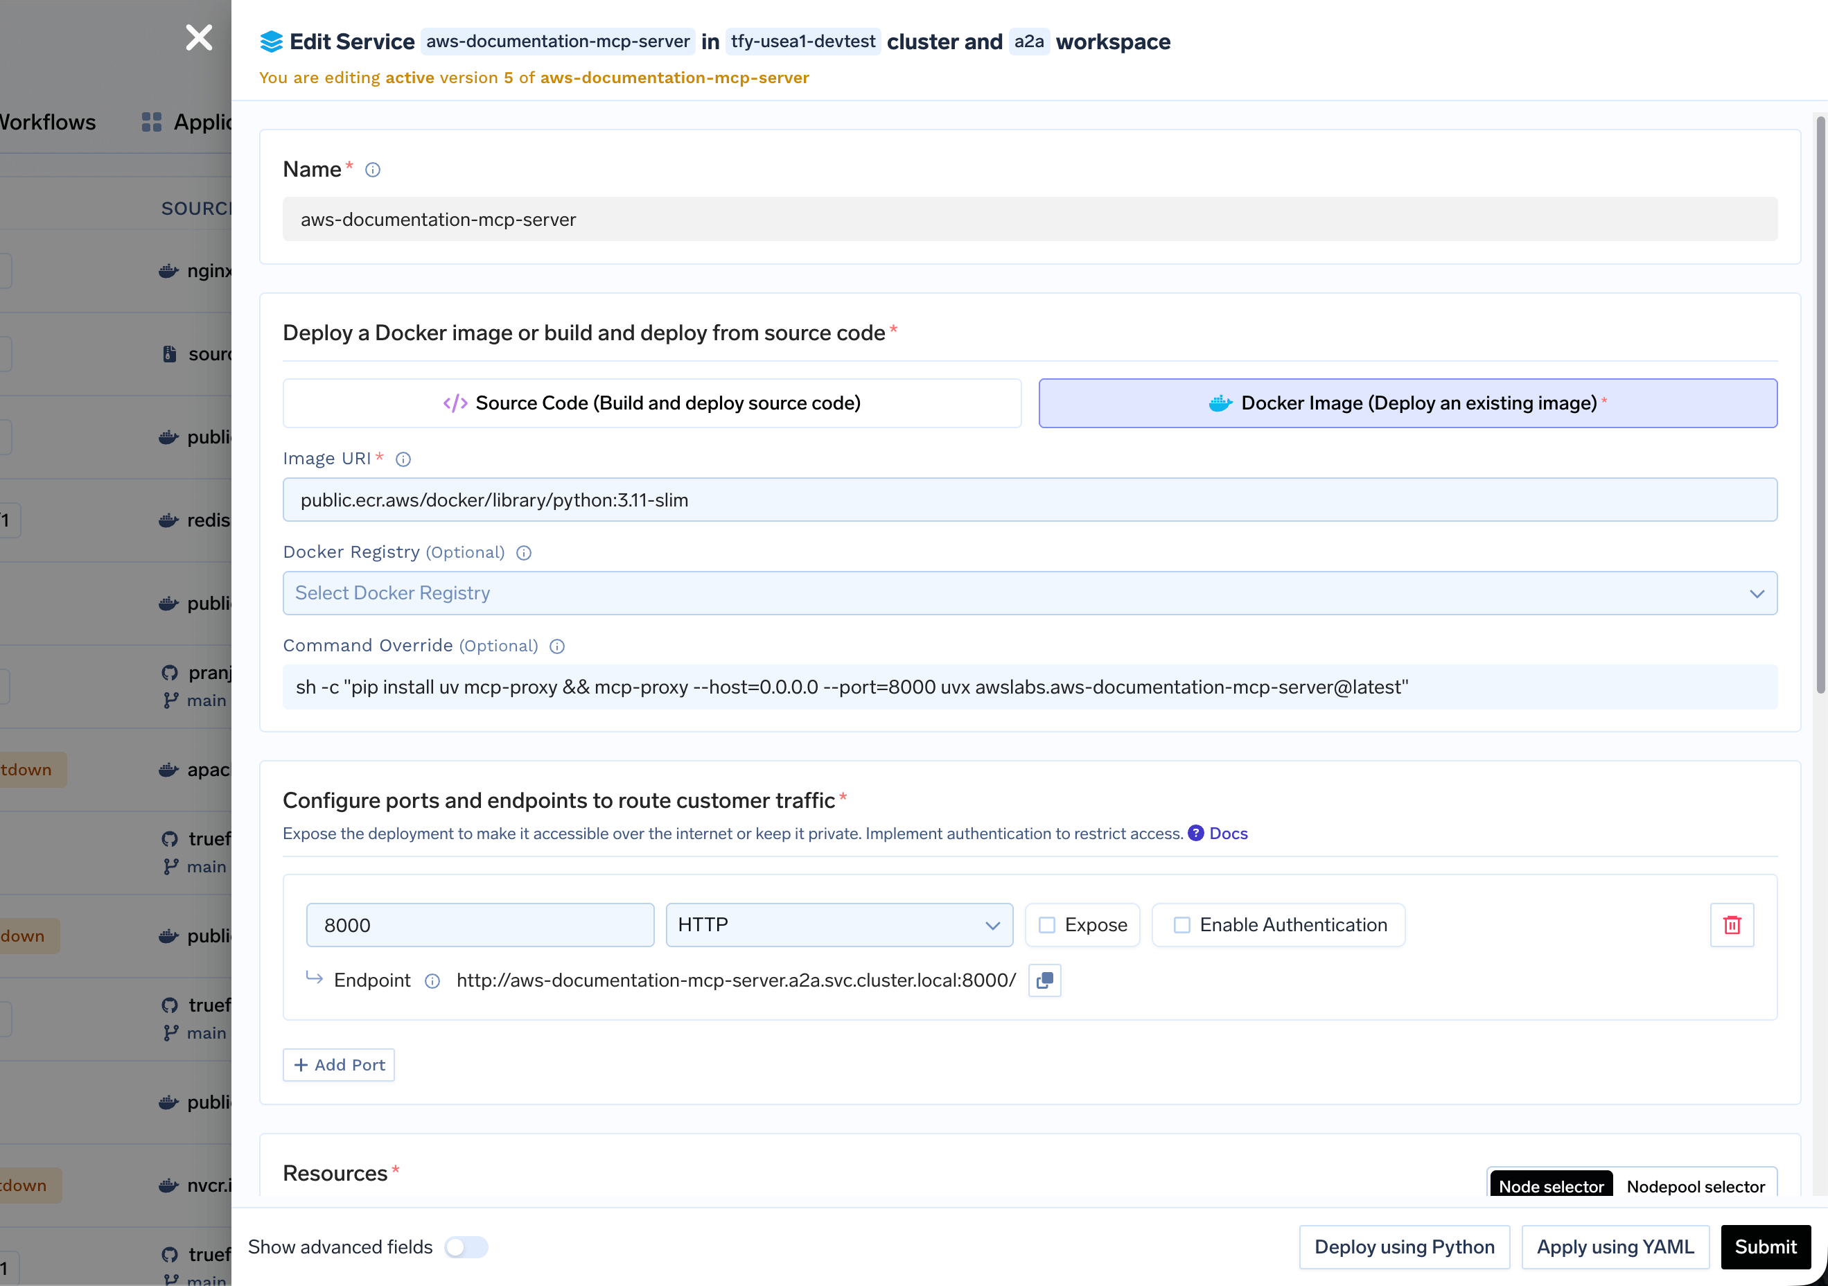1828x1286 pixels.
Task: Click the stacked layers icon beside Edit Service
Action: click(x=272, y=41)
